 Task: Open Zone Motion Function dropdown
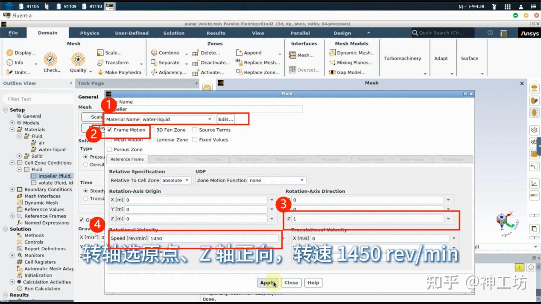pyautogui.click(x=277, y=180)
